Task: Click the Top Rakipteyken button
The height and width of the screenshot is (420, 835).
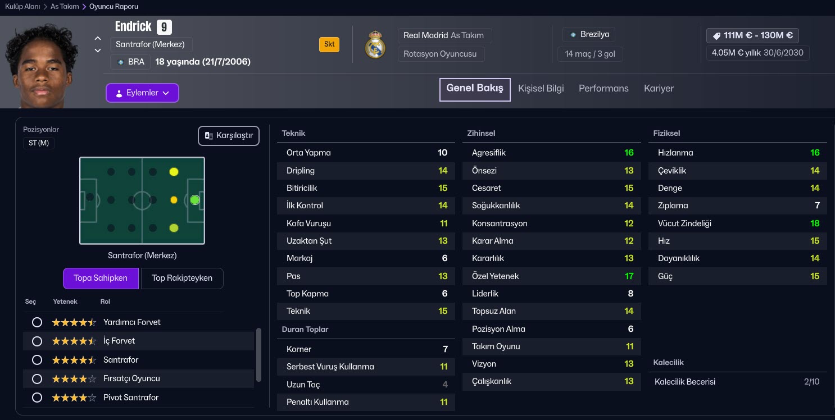Action: (182, 279)
